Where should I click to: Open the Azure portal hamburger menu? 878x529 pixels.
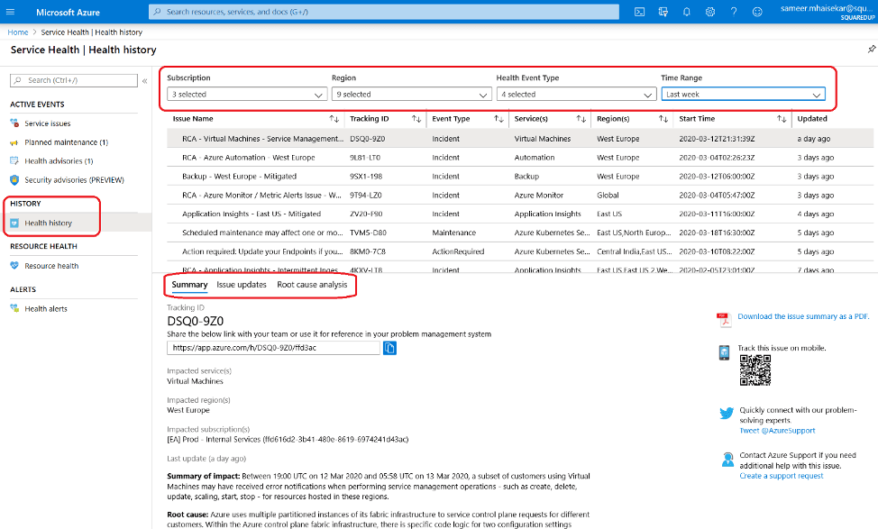(x=10, y=12)
